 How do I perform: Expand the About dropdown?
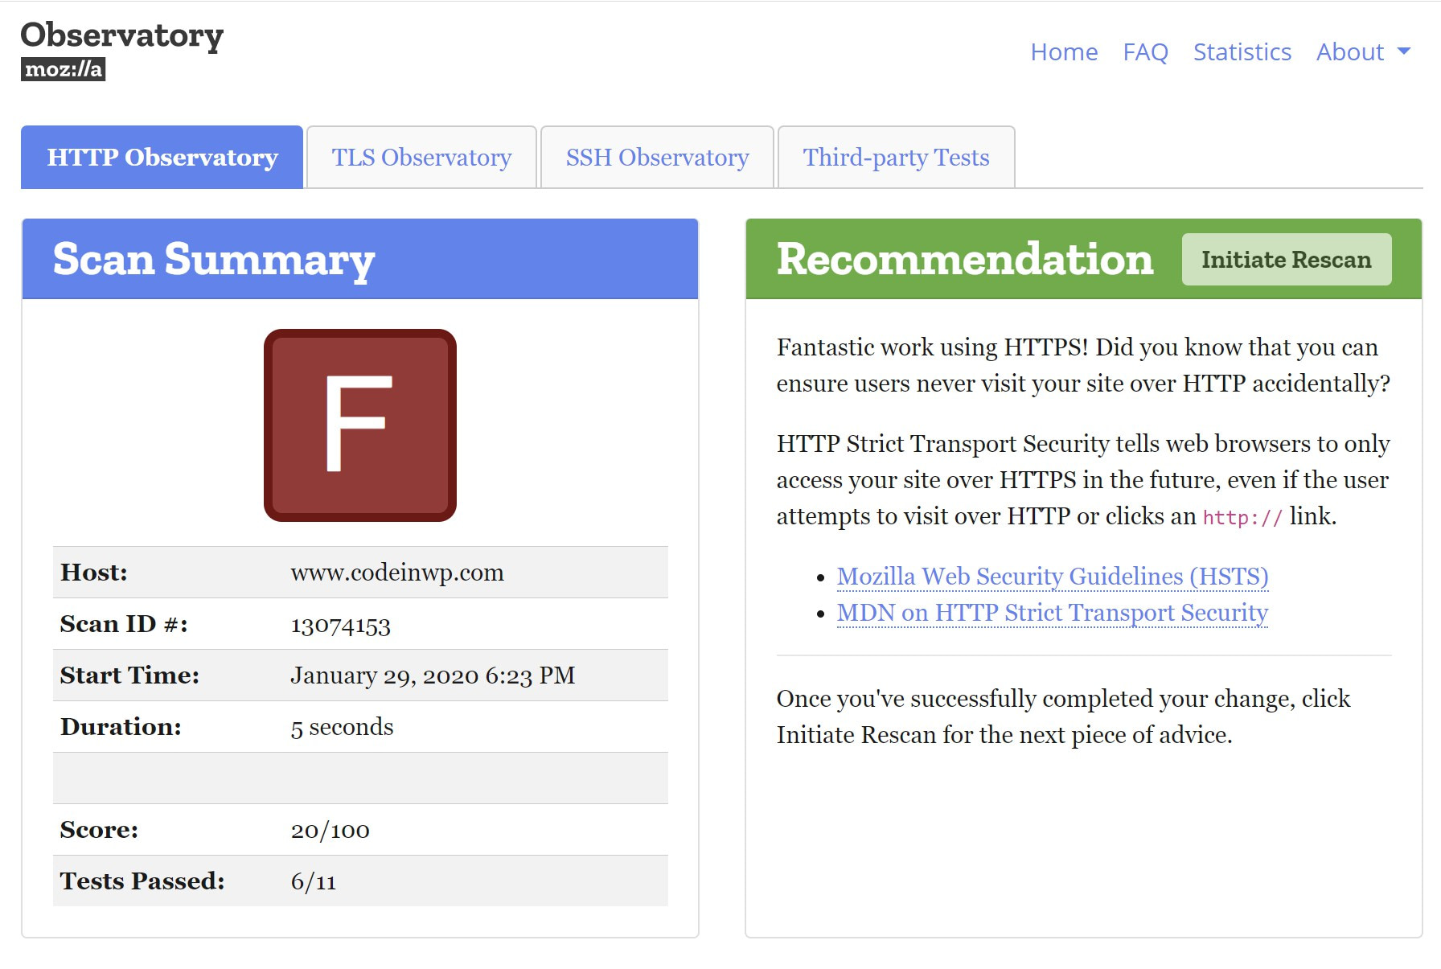[x=1350, y=51]
